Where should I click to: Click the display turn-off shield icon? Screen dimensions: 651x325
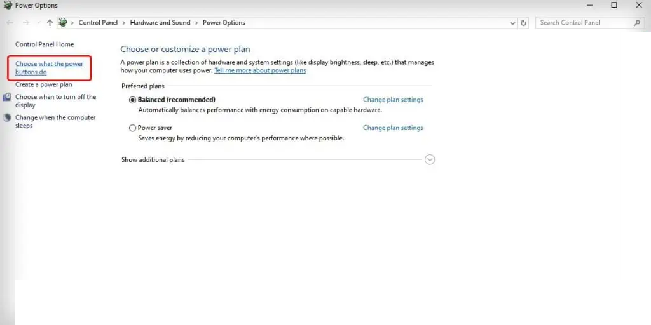click(7, 97)
